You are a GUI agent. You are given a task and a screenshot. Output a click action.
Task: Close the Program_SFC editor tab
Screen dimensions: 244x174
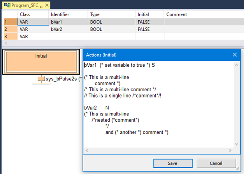point(47,5)
